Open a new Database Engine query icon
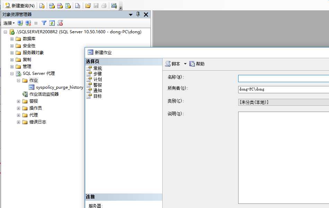 (42, 6)
